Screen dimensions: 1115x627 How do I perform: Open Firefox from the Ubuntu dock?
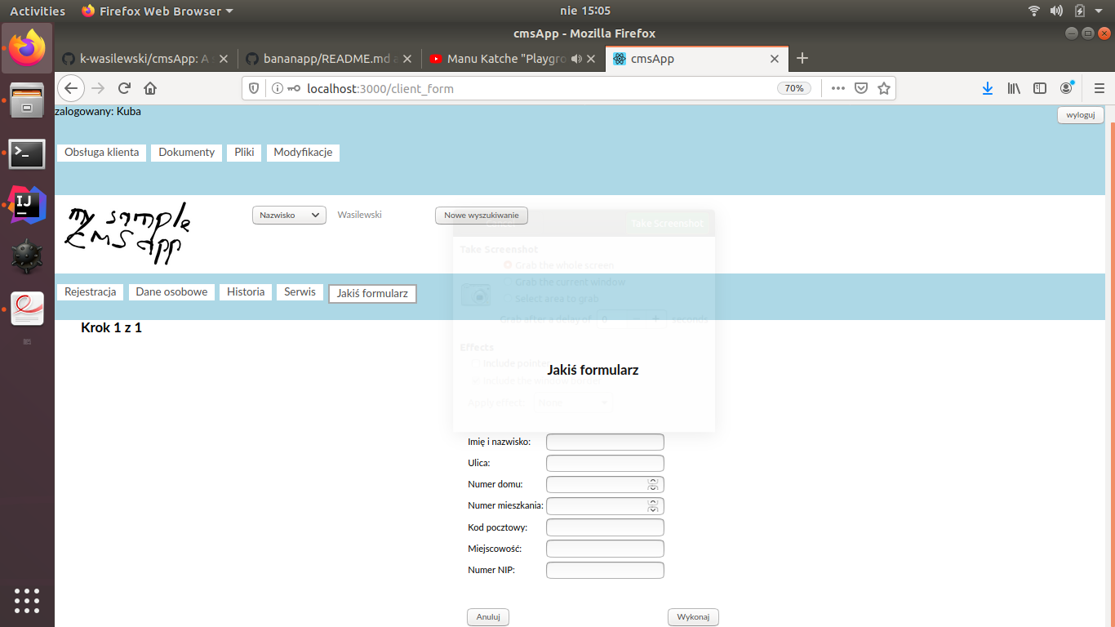pyautogui.click(x=27, y=48)
